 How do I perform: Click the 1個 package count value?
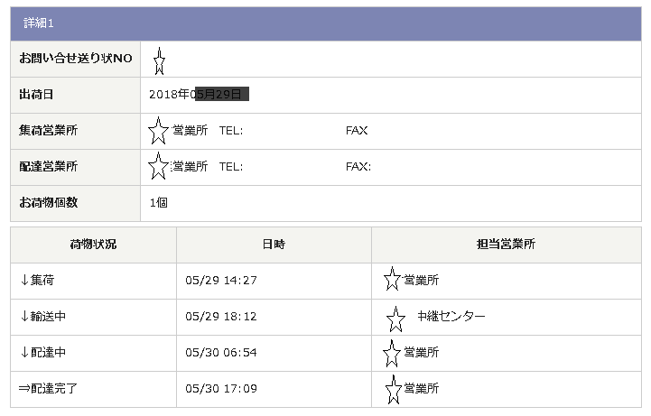pos(159,202)
